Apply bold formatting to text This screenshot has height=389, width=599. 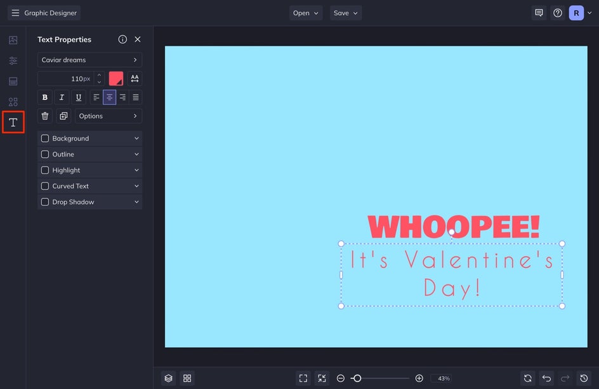click(x=45, y=98)
